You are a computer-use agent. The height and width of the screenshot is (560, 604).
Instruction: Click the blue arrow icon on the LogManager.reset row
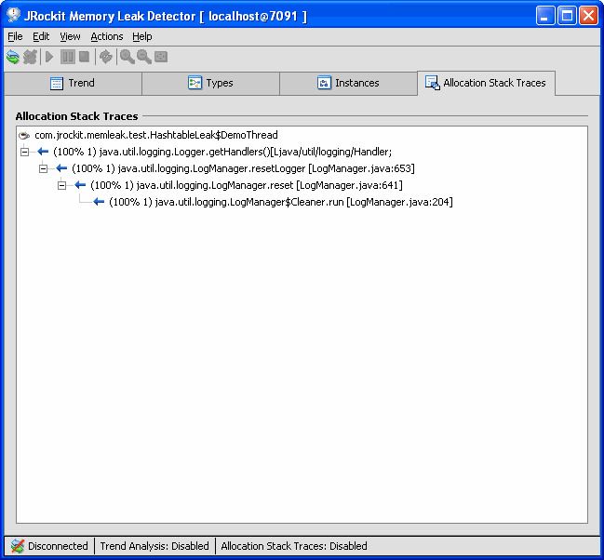coord(80,185)
